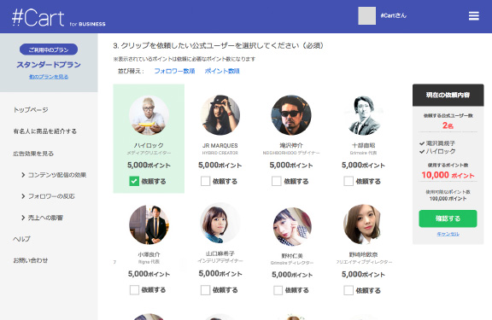
Task: Check 依頼する for JR MARQUES
Action: click(x=206, y=181)
